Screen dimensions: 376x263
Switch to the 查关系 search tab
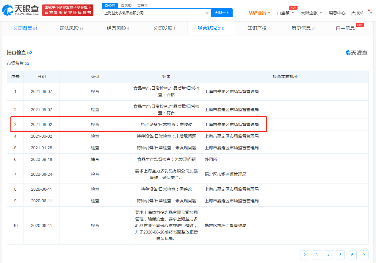[x=142, y=6]
